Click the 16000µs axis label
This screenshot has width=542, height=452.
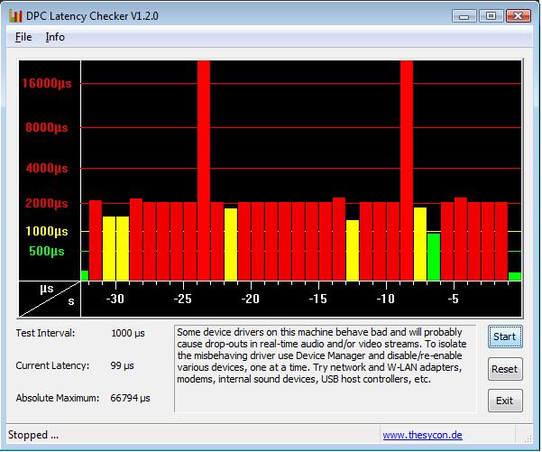pyautogui.click(x=47, y=83)
